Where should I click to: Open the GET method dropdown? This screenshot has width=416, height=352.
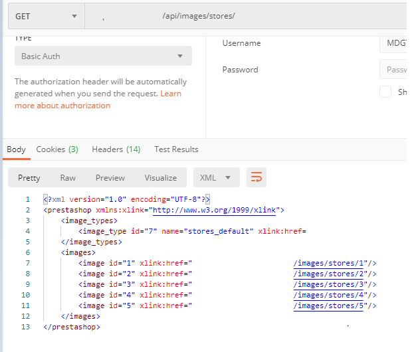coord(45,16)
